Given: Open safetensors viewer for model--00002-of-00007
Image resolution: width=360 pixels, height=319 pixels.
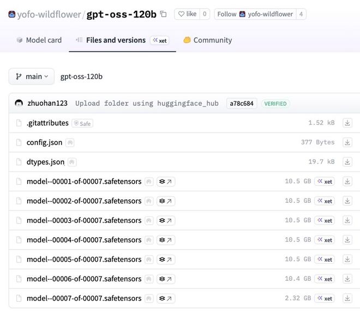Looking at the screenshot, I should (x=166, y=201).
